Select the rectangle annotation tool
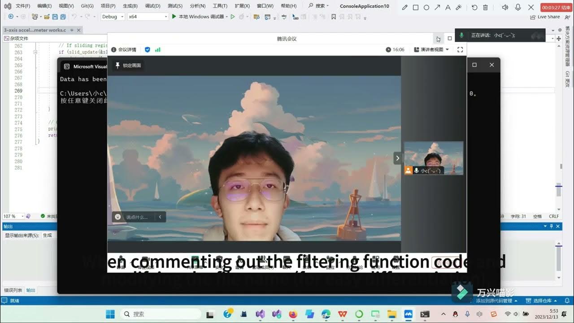Viewport: 574px width, 323px height. 416,7
